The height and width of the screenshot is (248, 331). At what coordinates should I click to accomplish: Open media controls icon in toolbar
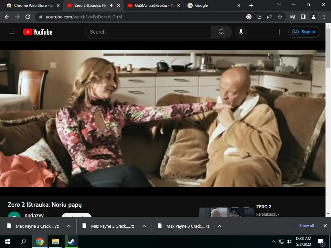click(293, 17)
